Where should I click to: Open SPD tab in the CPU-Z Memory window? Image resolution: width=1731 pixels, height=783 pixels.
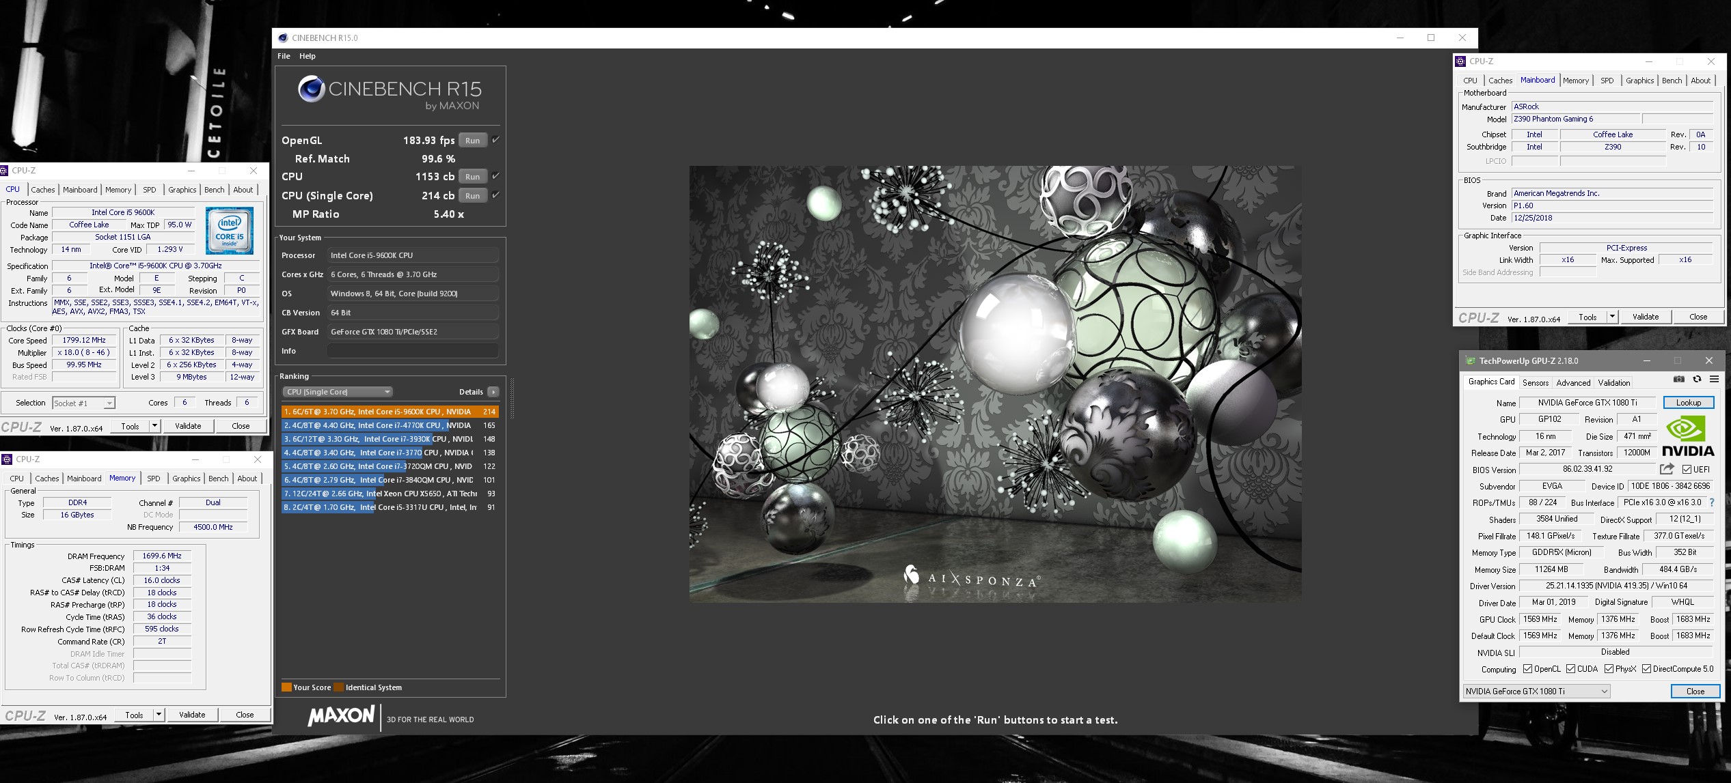click(x=154, y=479)
